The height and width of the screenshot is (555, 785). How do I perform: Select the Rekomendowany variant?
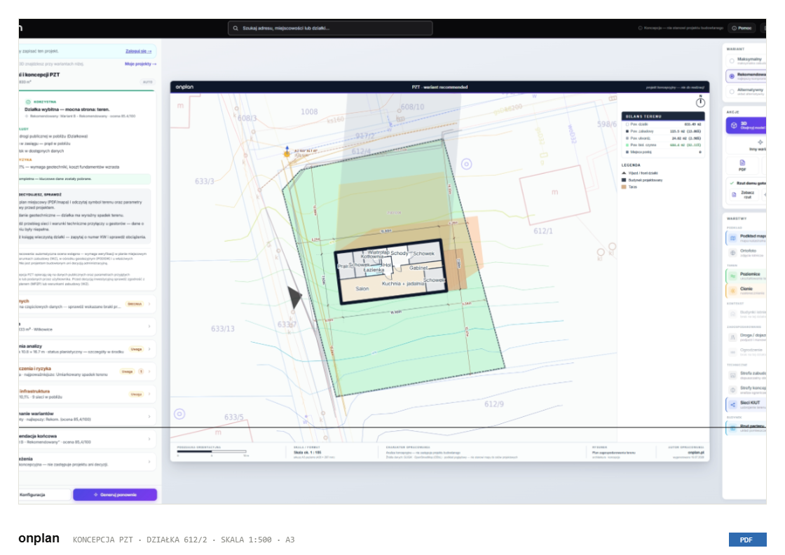746,76
